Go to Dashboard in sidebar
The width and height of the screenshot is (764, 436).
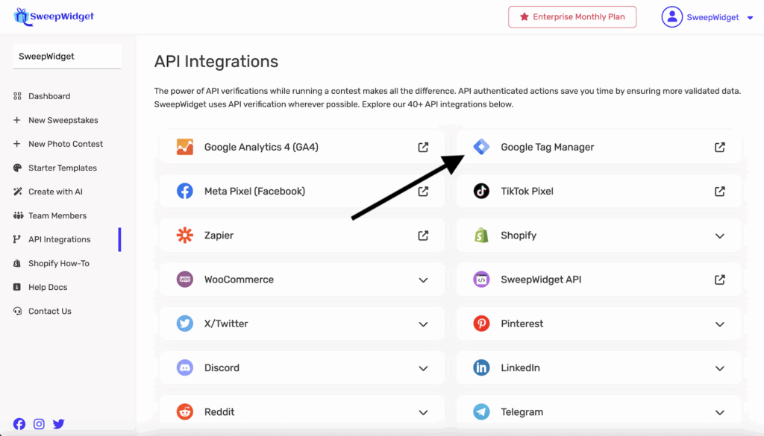tap(49, 96)
